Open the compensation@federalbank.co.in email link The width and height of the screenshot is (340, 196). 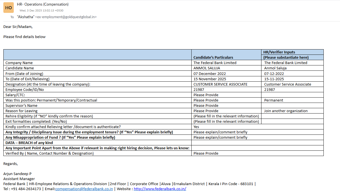tap(84, 189)
